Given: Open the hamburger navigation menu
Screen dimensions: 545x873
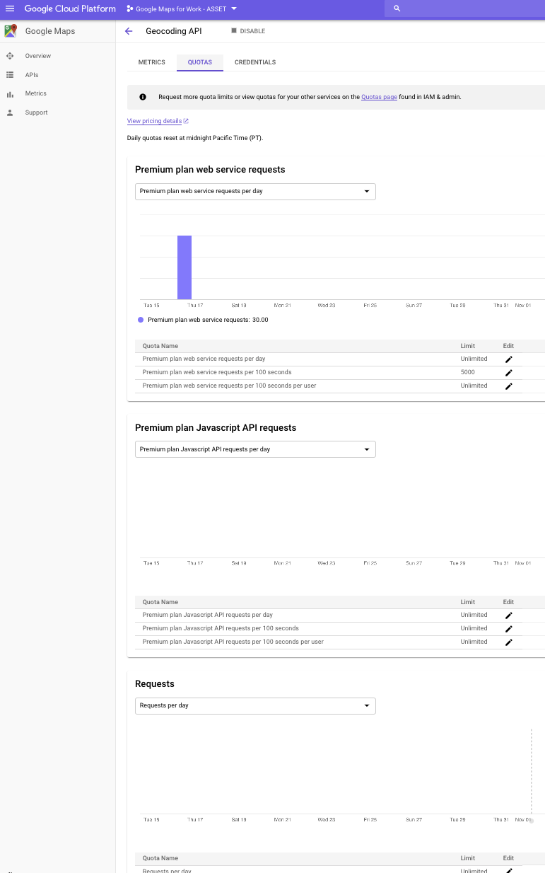Looking at the screenshot, I should click(x=10, y=8).
